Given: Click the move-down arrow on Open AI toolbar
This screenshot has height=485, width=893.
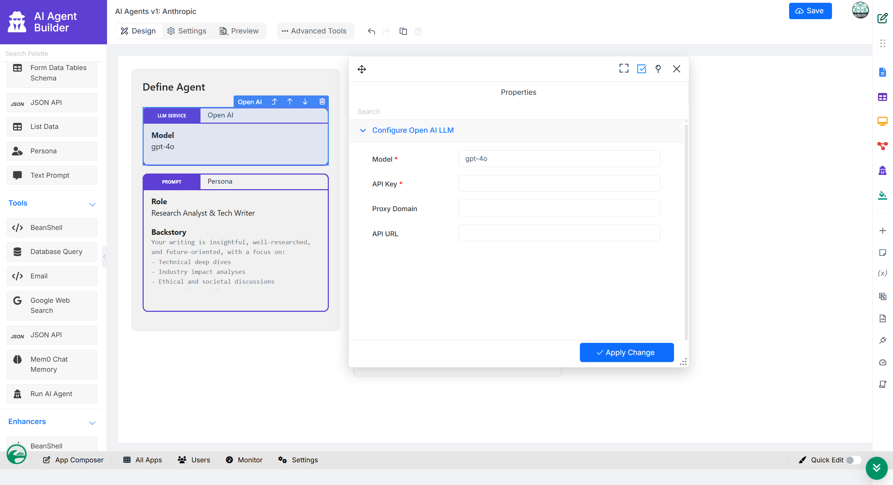Looking at the screenshot, I should (305, 101).
